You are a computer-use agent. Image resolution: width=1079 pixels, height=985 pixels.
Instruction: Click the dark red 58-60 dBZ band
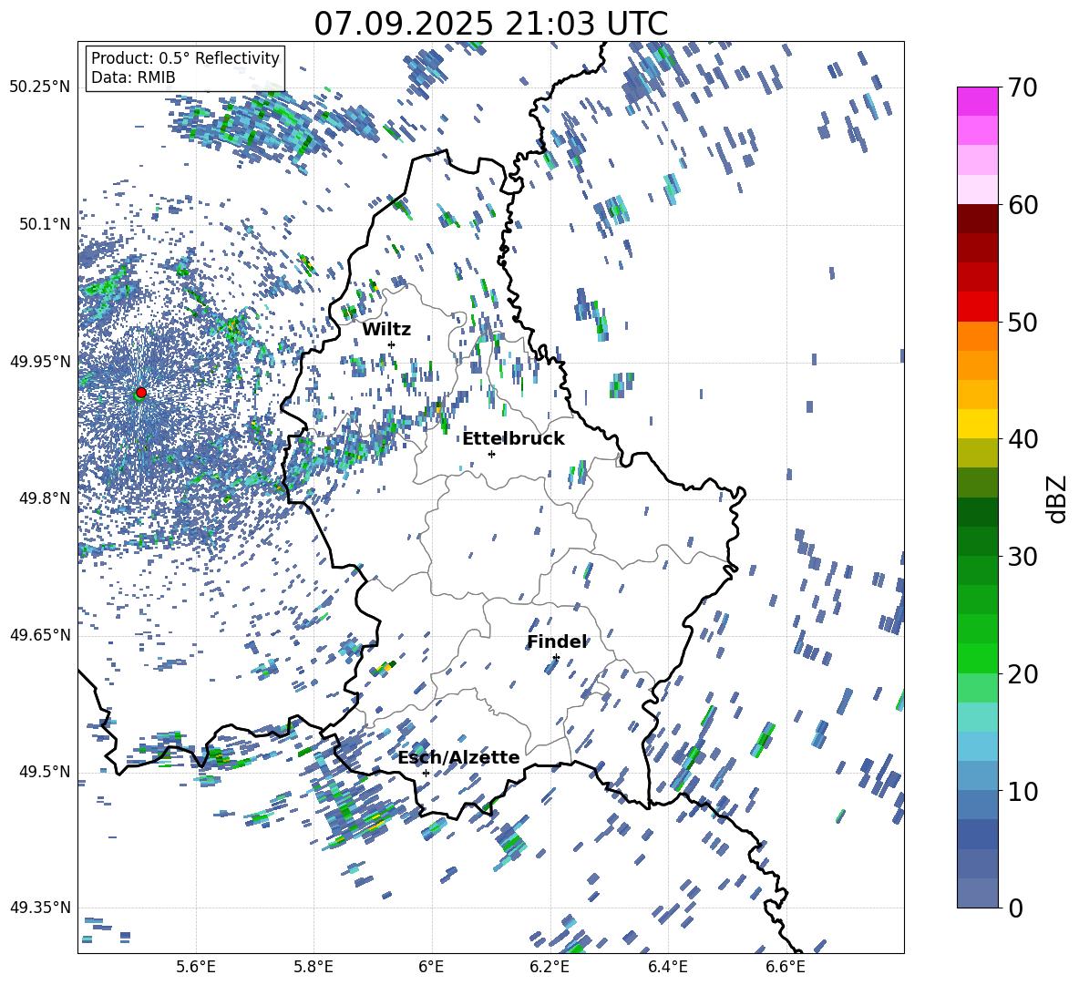(x=977, y=219)
